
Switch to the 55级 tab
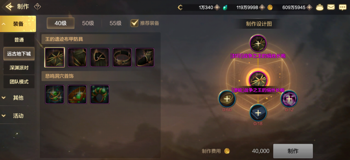click(x=115, y=23)
